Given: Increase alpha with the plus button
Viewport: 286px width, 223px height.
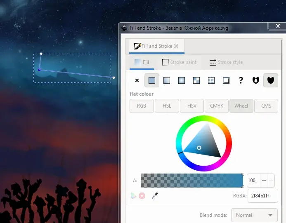Looking at the screenshot, I should (271, 181).
